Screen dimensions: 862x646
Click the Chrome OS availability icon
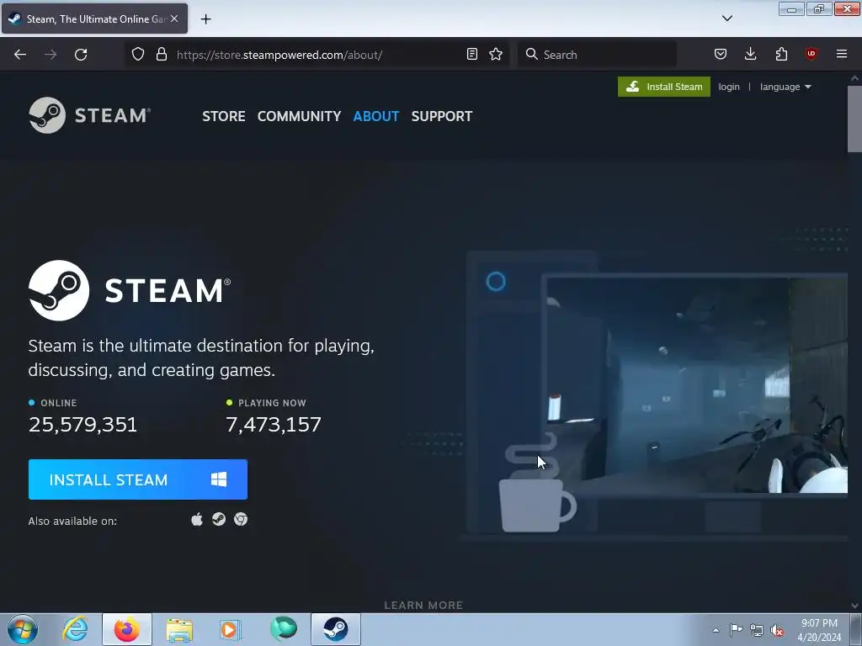point(241,519)
